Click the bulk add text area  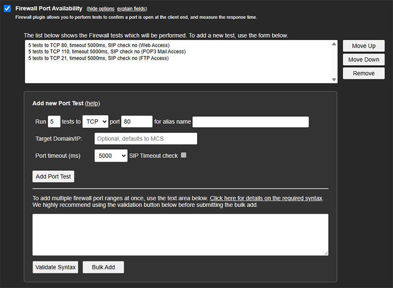180,234
